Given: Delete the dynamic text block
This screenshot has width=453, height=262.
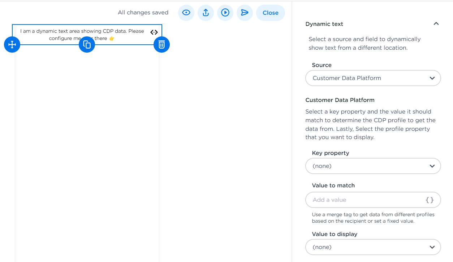Looking at the screenshot, I should [x=161, y=45].
